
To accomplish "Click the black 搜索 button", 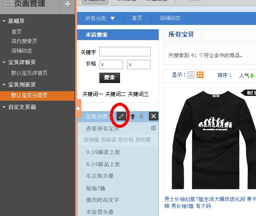I will pos(110,78).
